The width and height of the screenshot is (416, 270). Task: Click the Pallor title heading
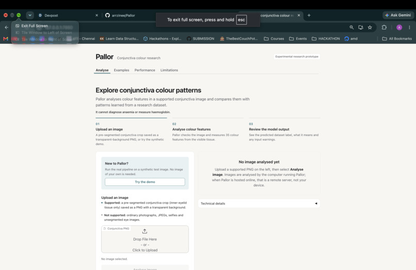point(105,57)
